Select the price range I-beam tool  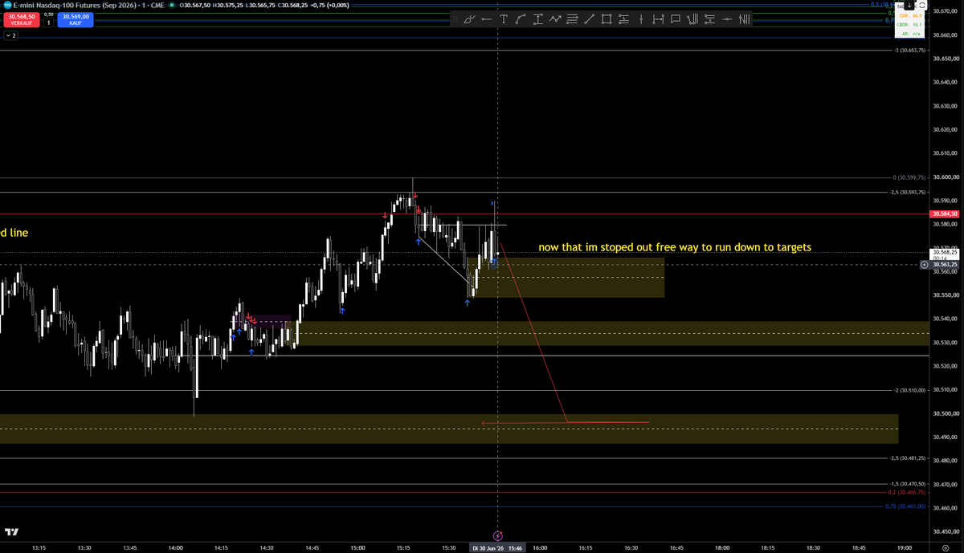point(537,19)
